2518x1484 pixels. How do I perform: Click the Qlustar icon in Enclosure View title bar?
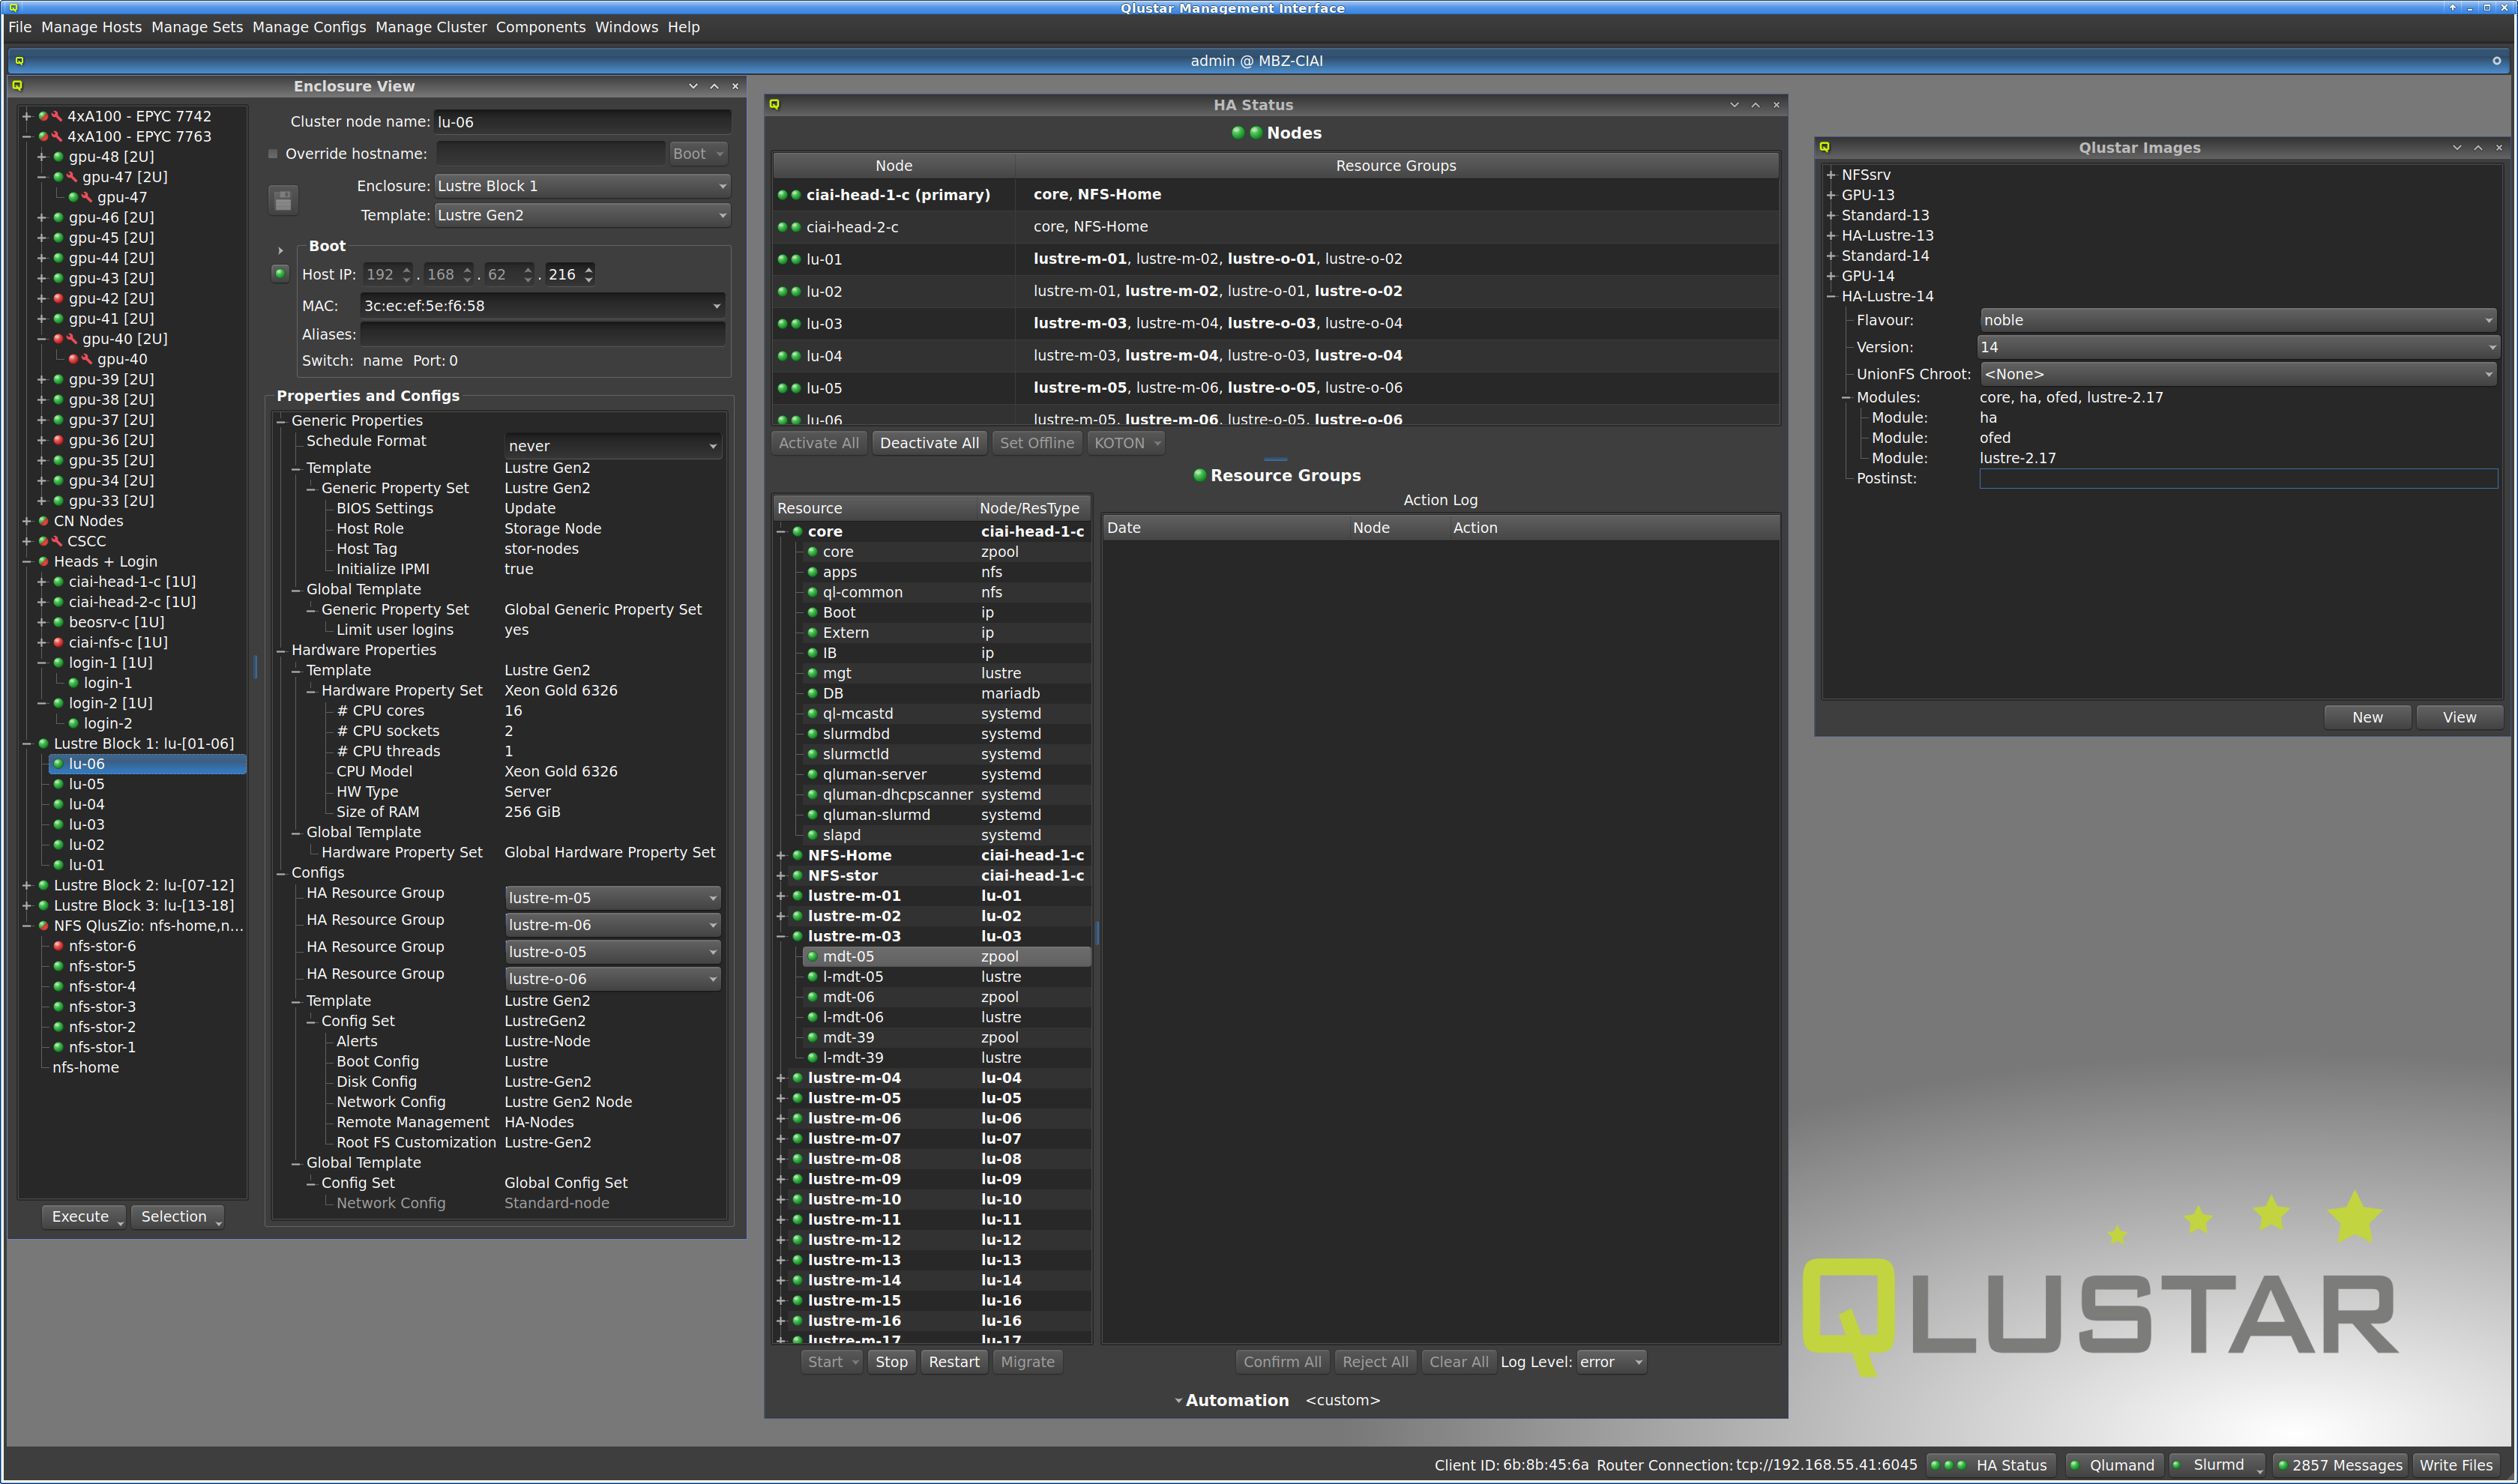coord(17,86)
